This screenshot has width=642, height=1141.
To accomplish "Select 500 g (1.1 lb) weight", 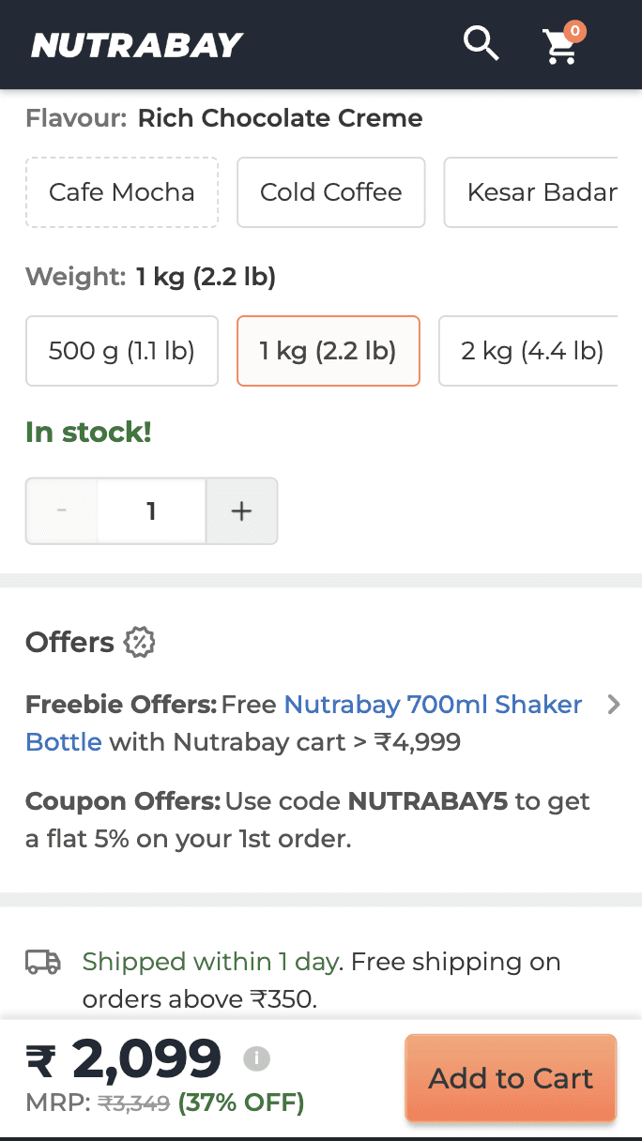I will point(122,351).
